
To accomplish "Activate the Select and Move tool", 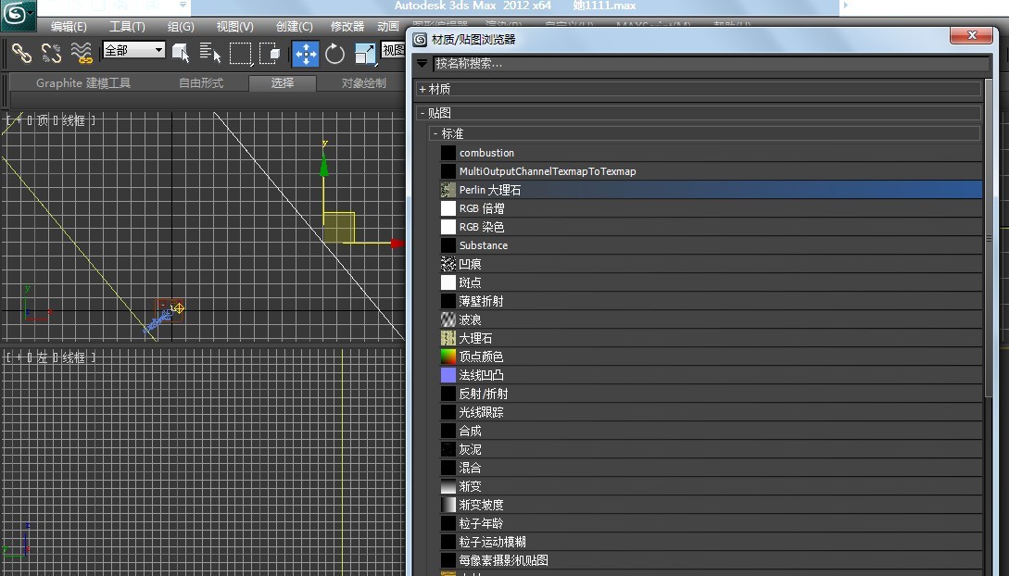I will pyautogui.click(x=305, y=53).
